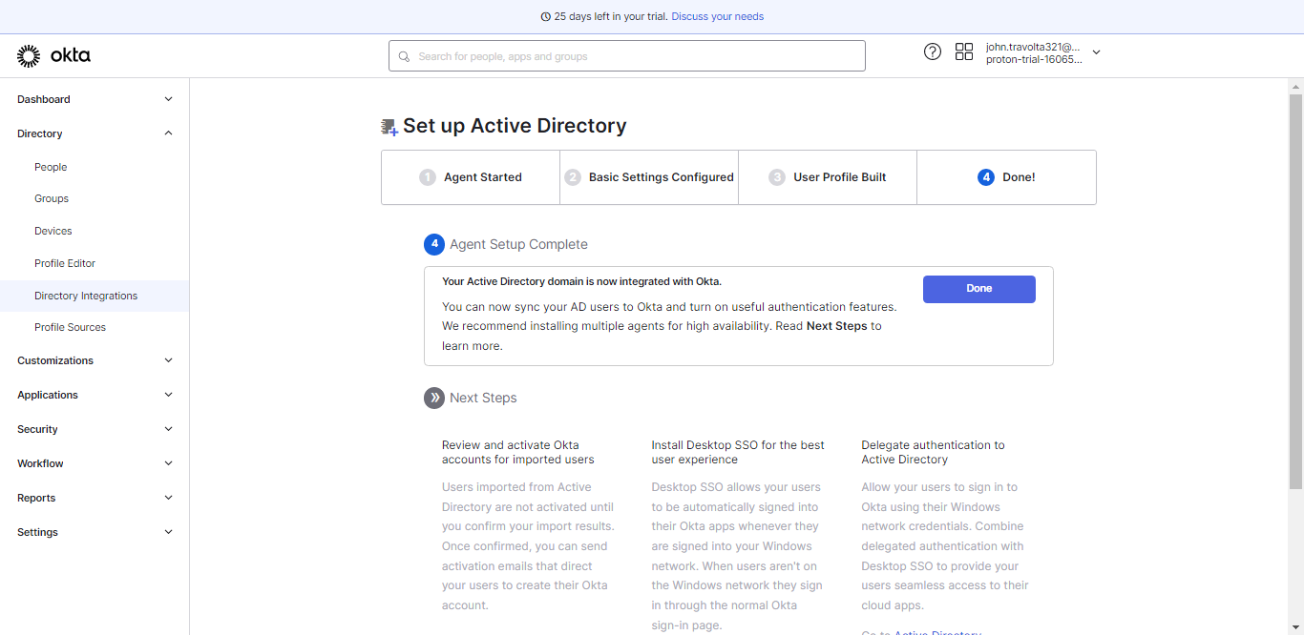Go to Directory Integrations page
The height and width of the screenshot is (635, 1304).
86,296
